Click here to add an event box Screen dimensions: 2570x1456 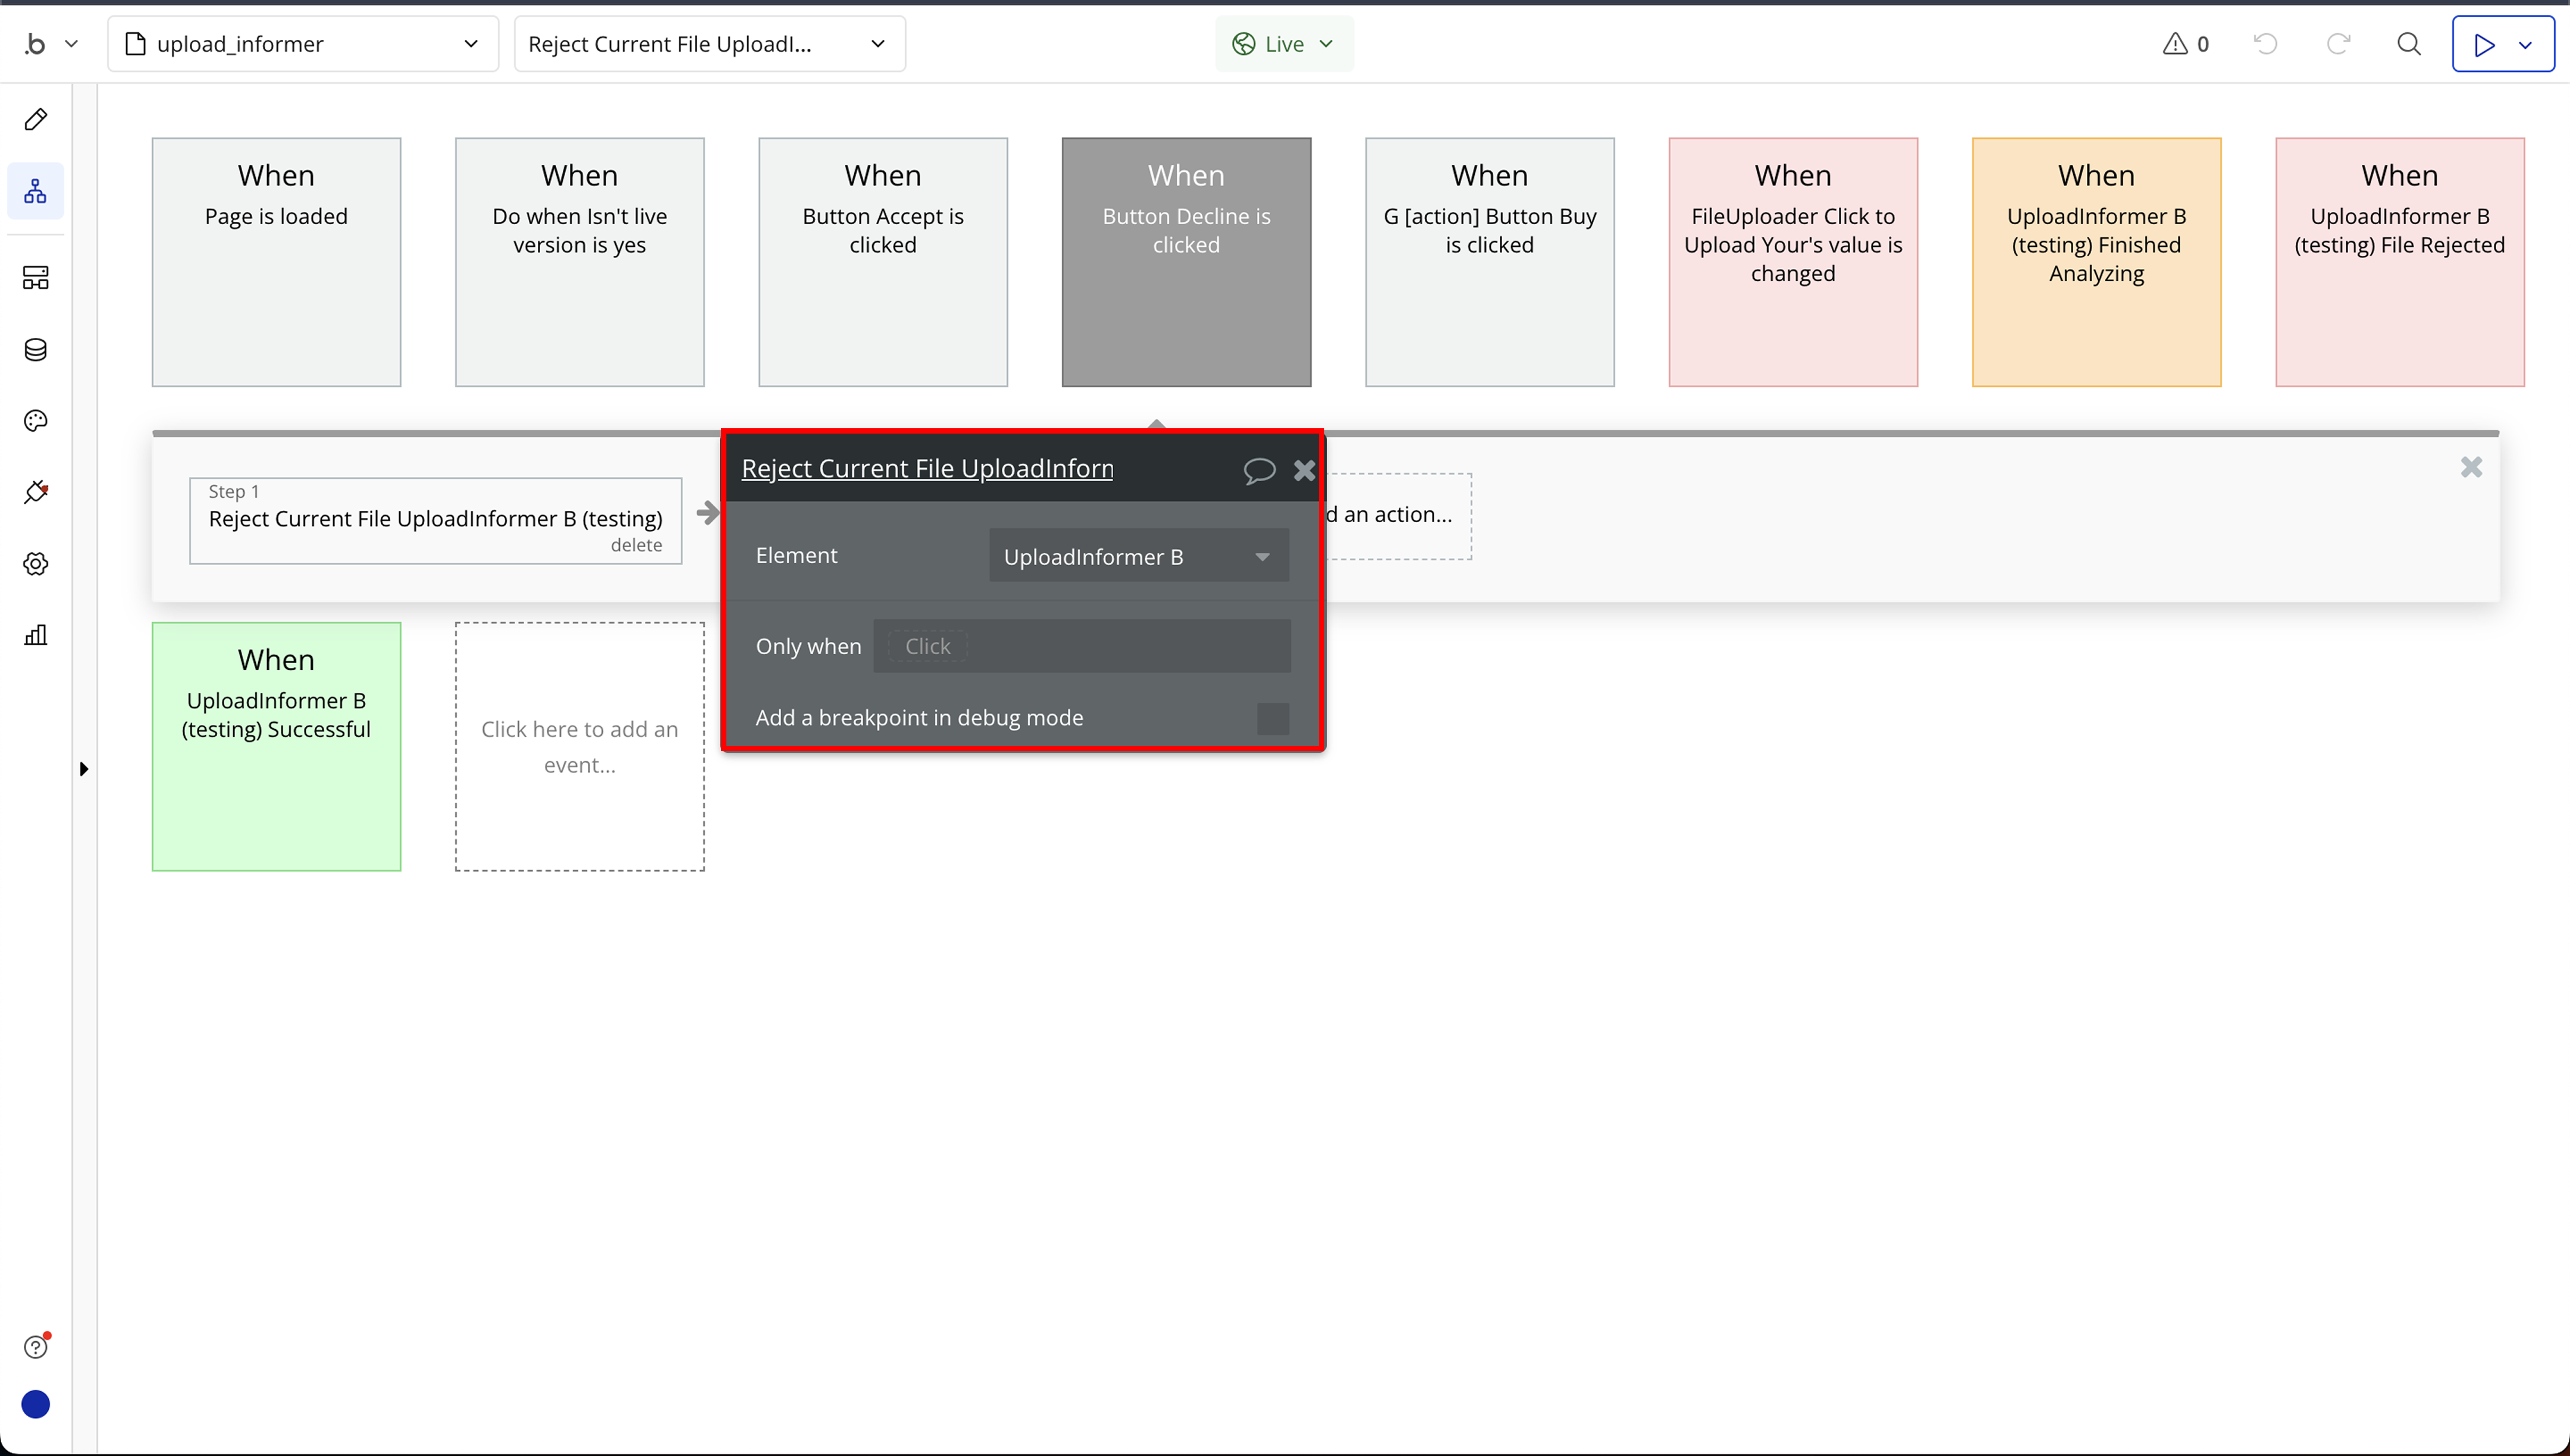click(x=579, y=746)
